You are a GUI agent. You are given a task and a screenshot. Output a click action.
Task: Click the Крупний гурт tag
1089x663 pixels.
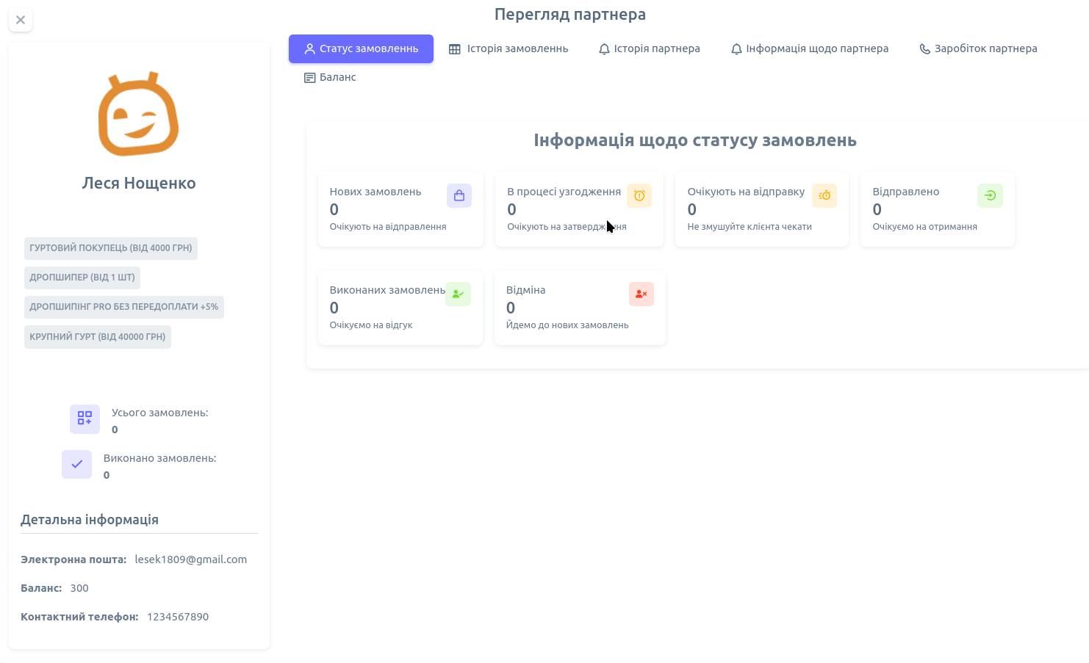[98, 337]
